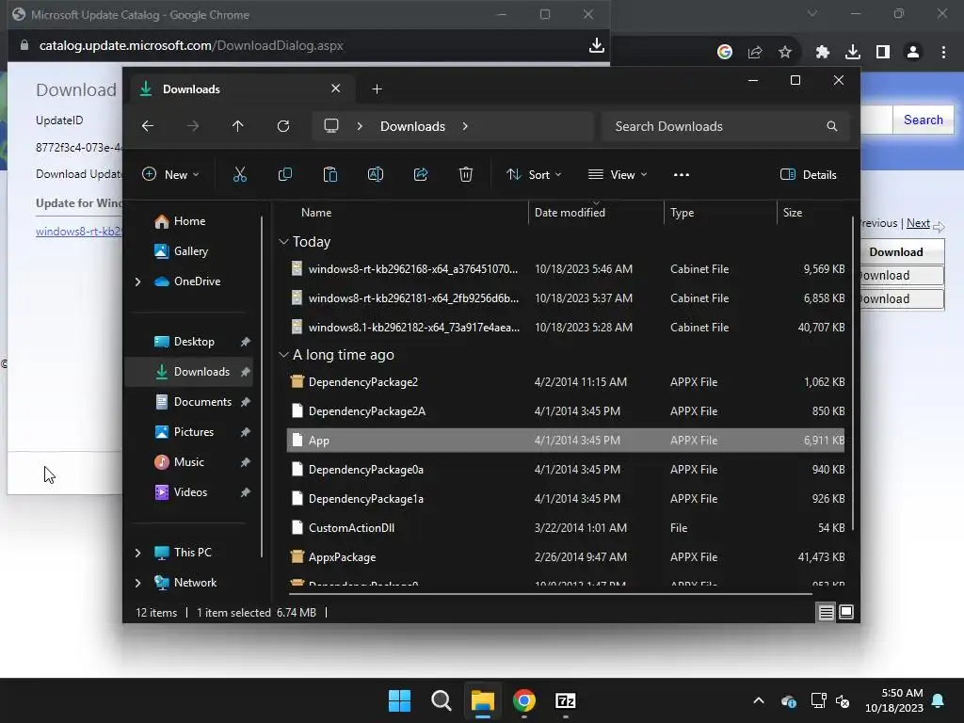Viewport: 964px width, 723px height.
Task: Click the Google account G icon in Chrome
Action: tap(725, 53)
